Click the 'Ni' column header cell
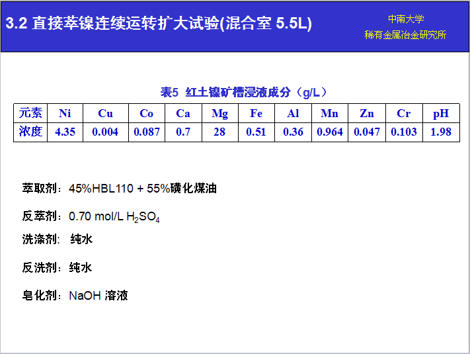 coord(65,113)
